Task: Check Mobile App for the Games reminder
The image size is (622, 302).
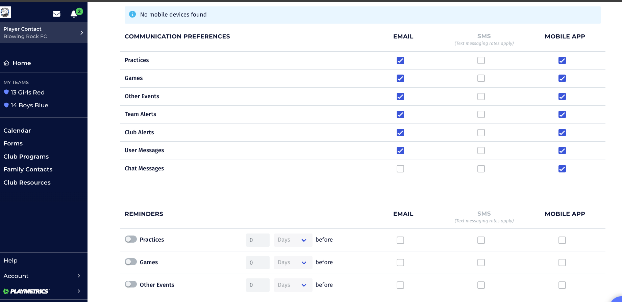Action: 562,263
